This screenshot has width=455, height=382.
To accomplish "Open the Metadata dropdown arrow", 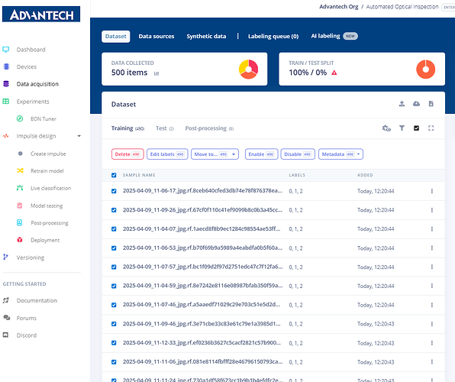I will (359, 154).
